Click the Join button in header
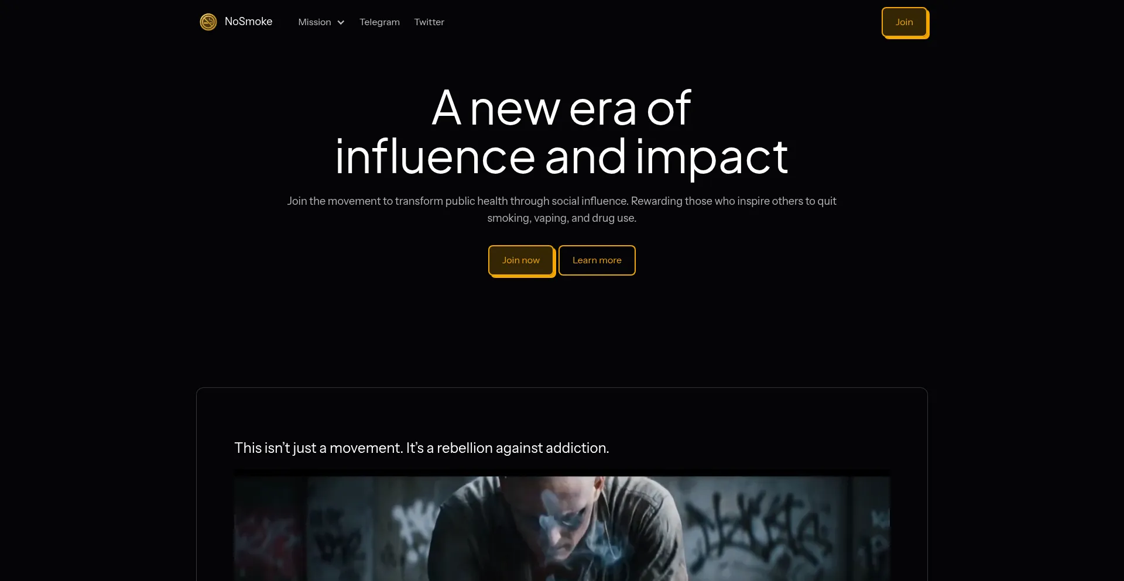Viewport: 1124px width, 581px height. click(904, 22)
